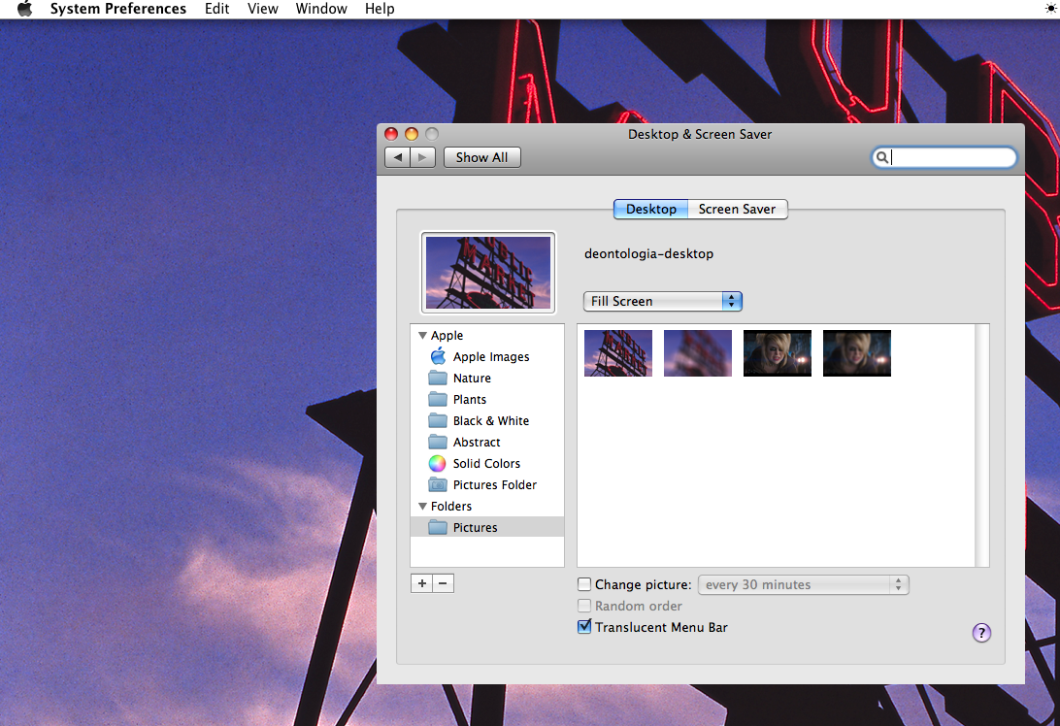
Task: Click the Pictures Folder camera folder icon
Action: coord(438,484)
